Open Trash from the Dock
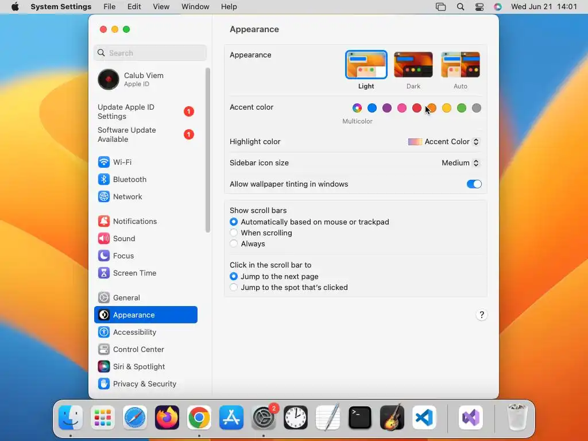Image resolution: width=588 pixels, height=441 pixels. pyautogui.click(x=517, y=417)
